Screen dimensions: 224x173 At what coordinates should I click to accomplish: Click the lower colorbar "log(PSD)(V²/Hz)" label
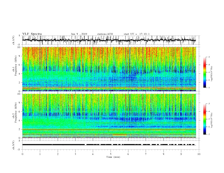pyautogui.click(x=212, y=120)
